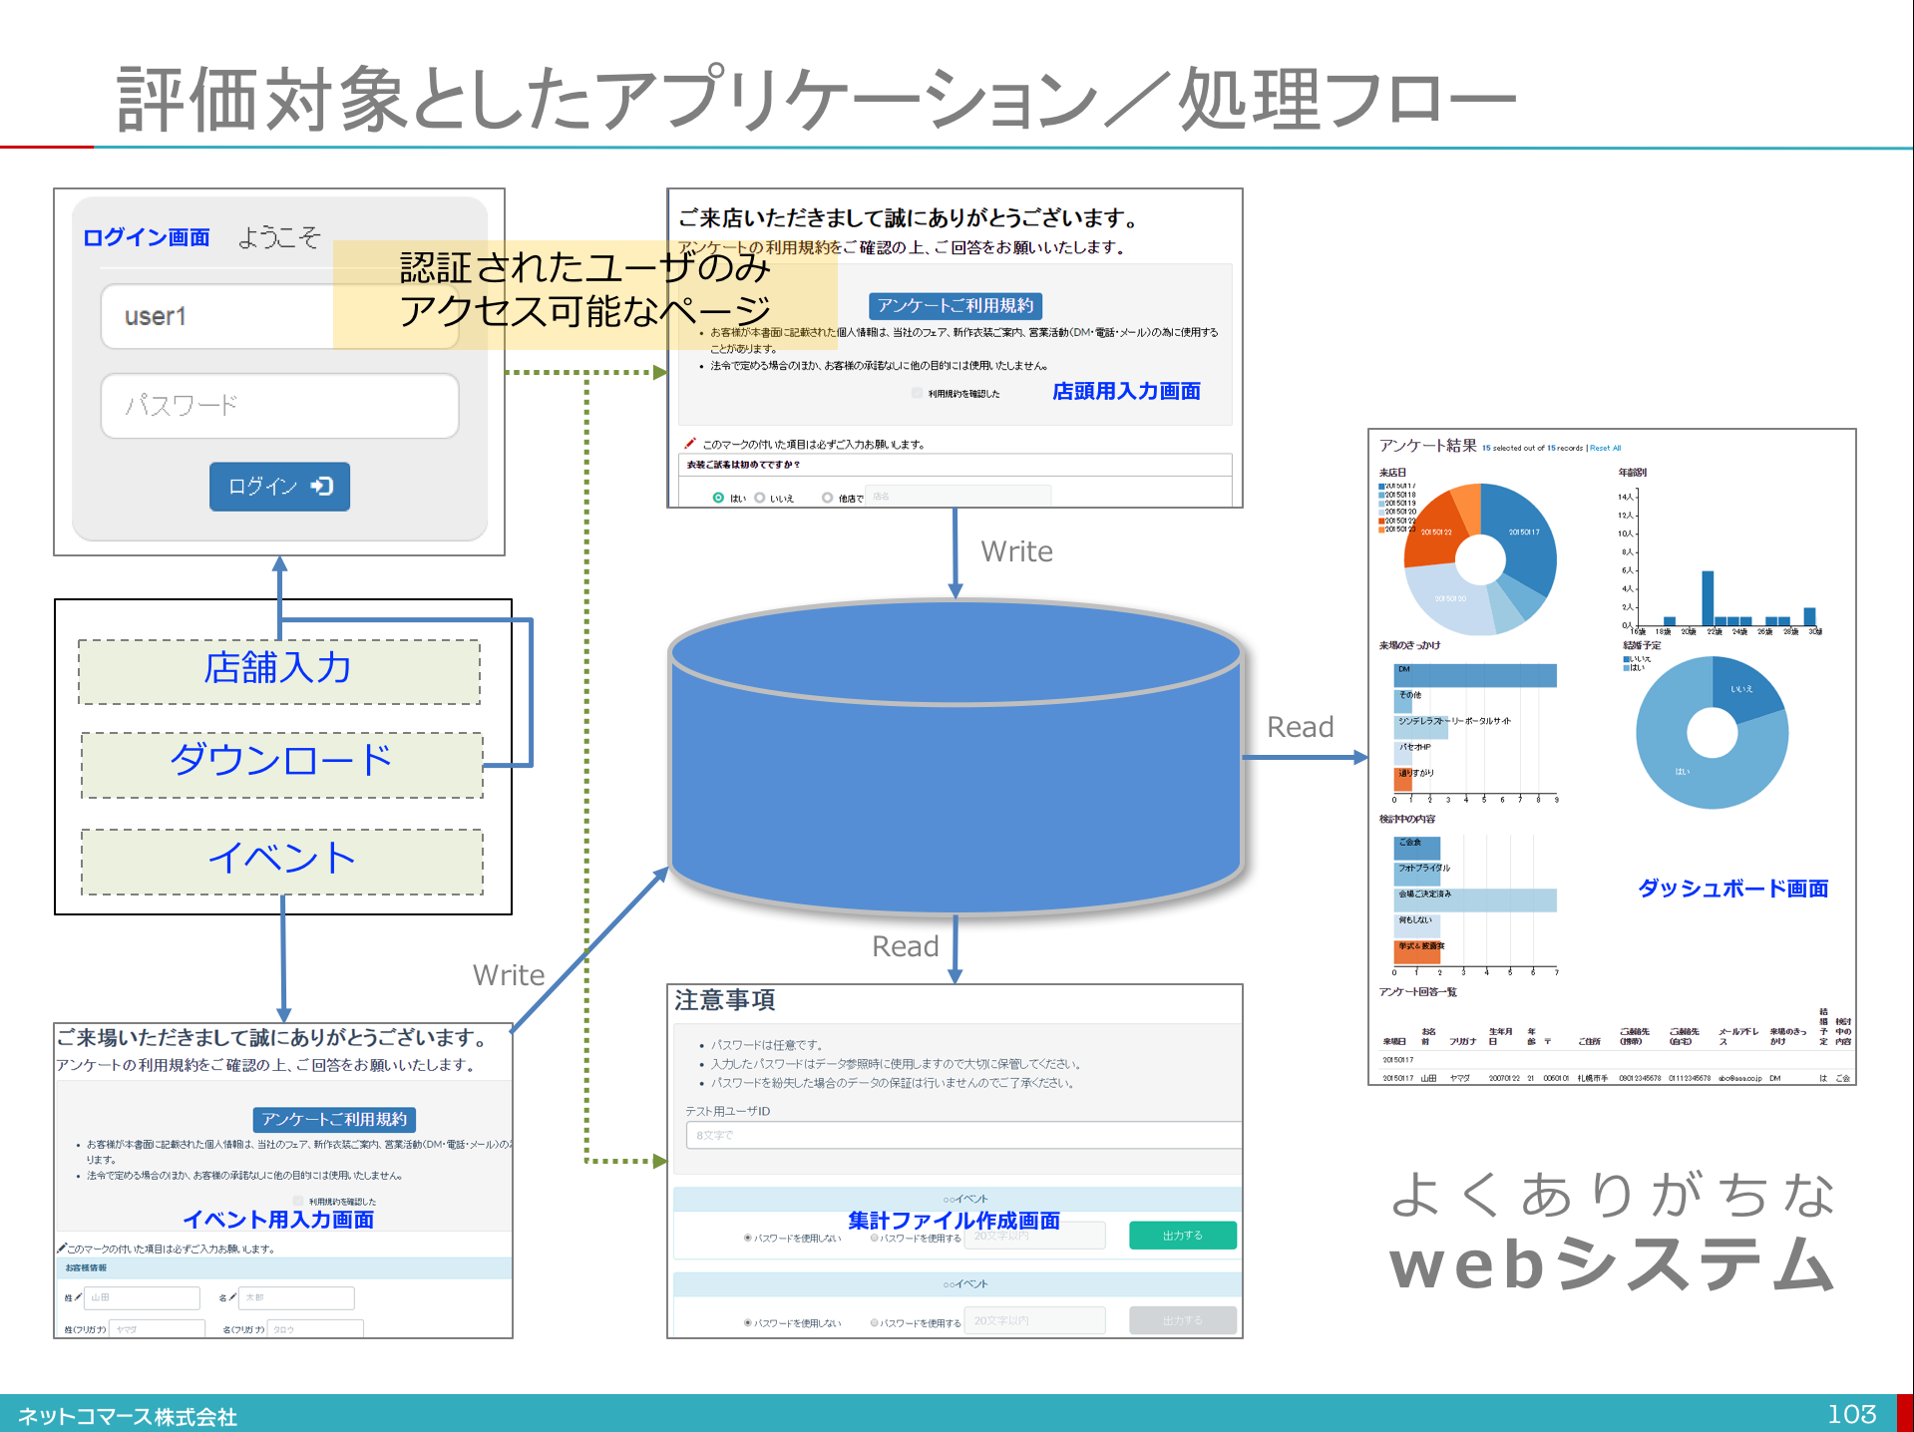
Task: Click the blue ログイン button
Action: click(x=279, y=487)
